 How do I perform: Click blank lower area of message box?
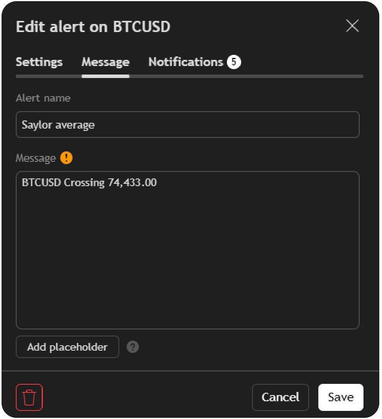[188, 278]
